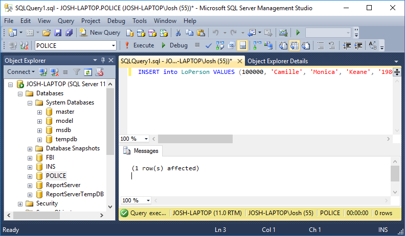Switch to Object Explorer Details tab
Screen dimensions: 405x236
[x=278, y=61]
